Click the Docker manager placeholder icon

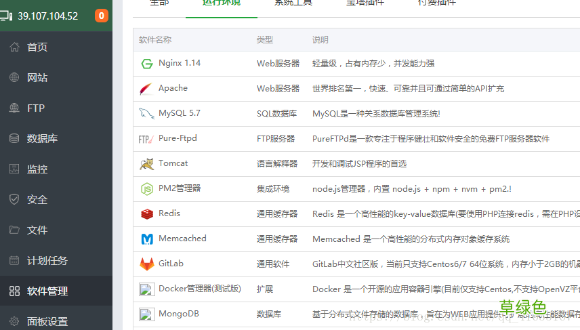point(147,289)
